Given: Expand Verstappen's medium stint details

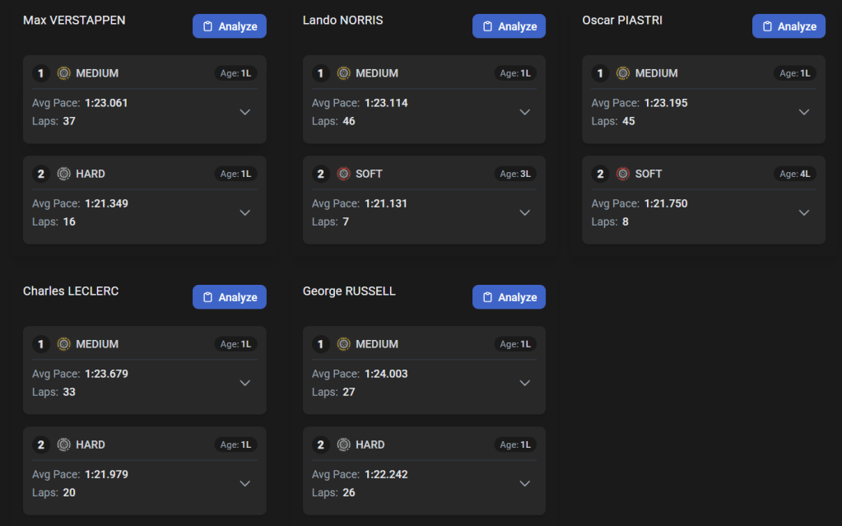Looking at the screenshot, I should 245,112.
